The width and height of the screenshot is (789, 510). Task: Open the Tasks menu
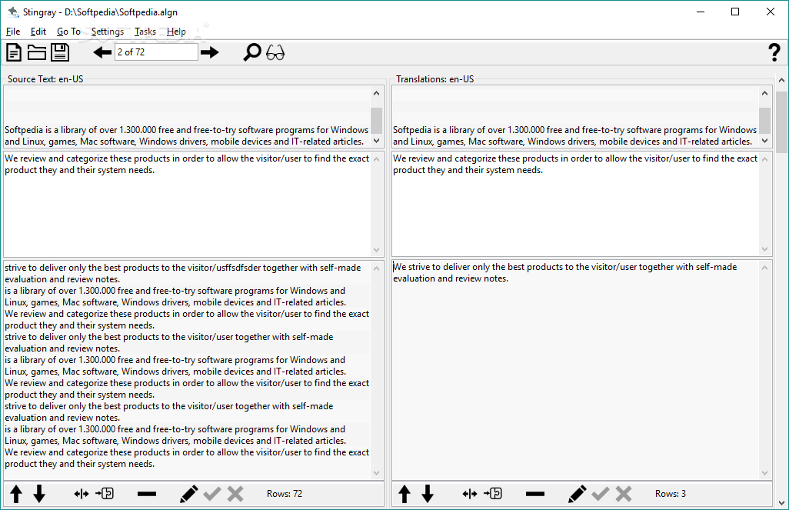coord(145,32)
